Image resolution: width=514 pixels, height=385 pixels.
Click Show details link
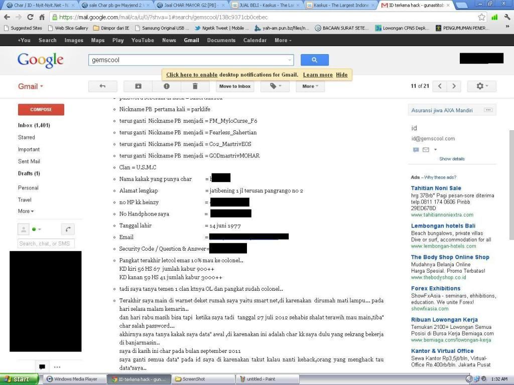pos(452,159)
